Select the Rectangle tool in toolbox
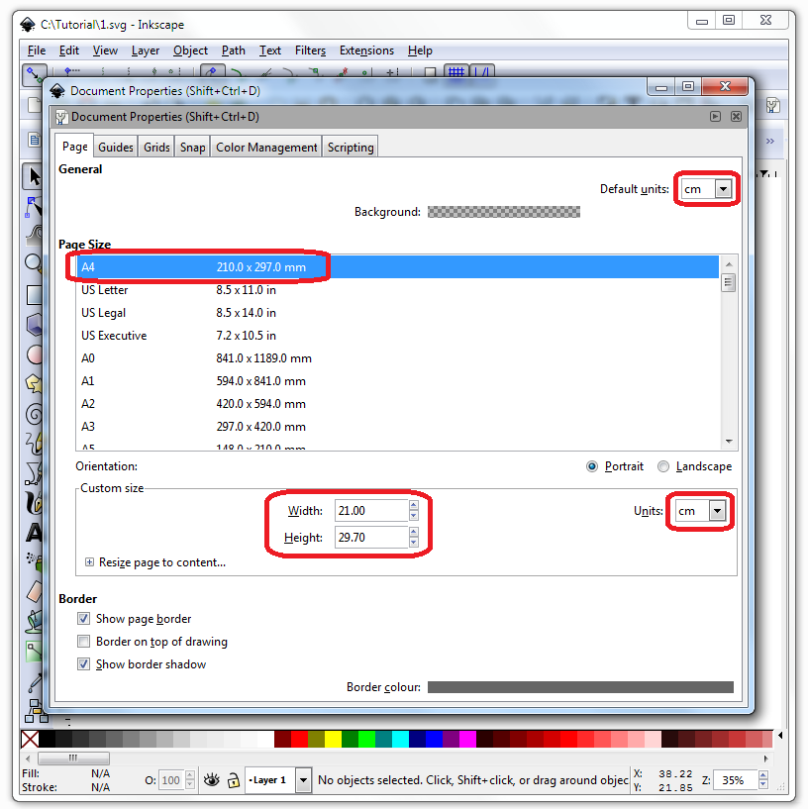808x809 pixels. pos(34,295)
